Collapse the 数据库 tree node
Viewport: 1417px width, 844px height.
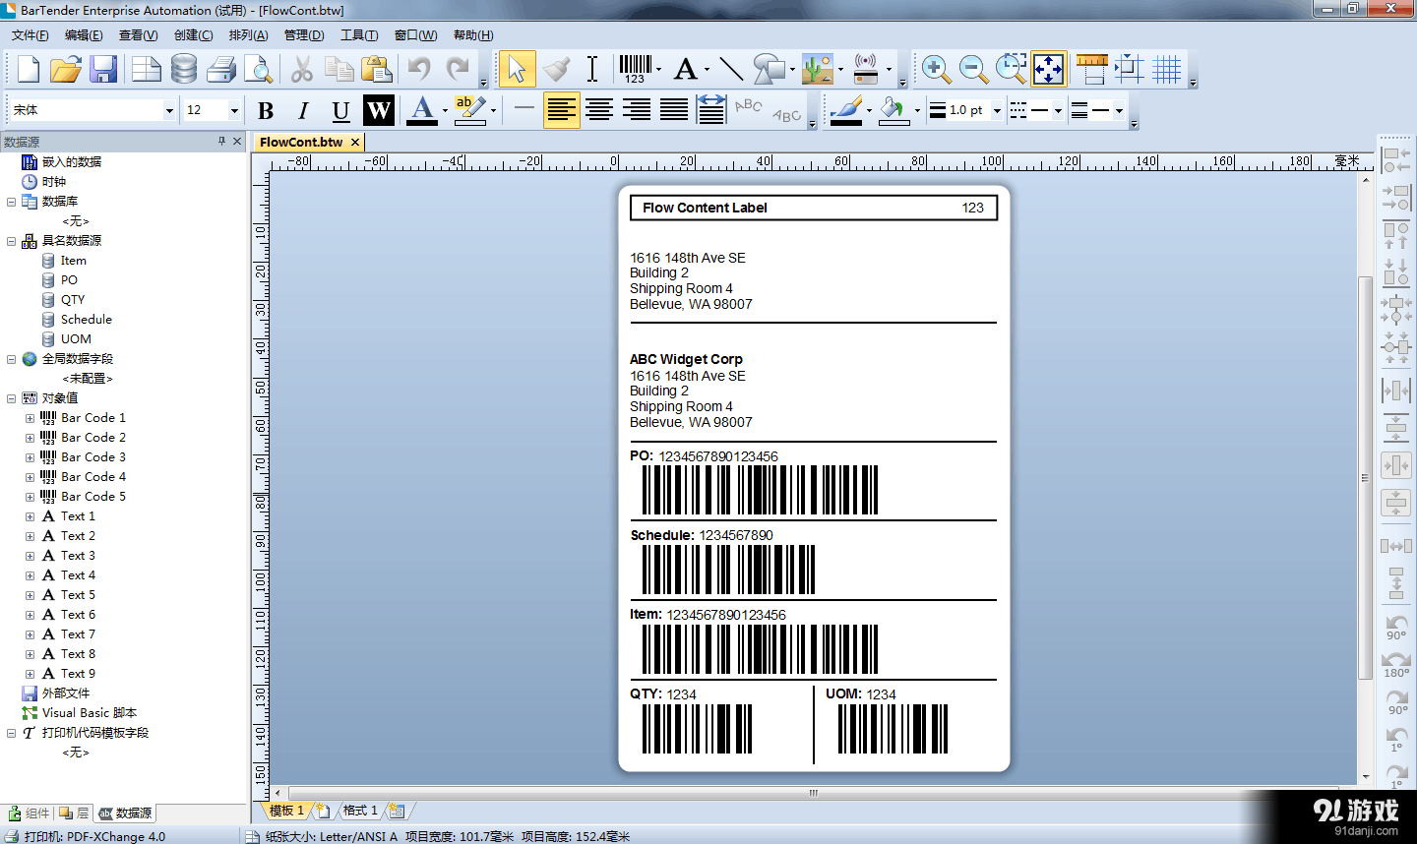[11, 202]
